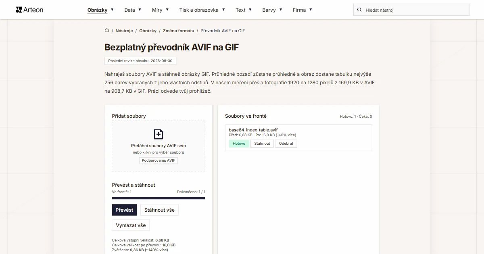Focus the Hledat nástroj search field
Screen dimensions: 484x254
coord(411,10)
